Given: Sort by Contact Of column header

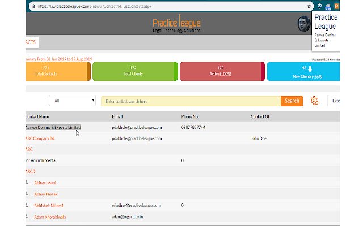Looking at the screenshot, I should [x=260, y=117].
